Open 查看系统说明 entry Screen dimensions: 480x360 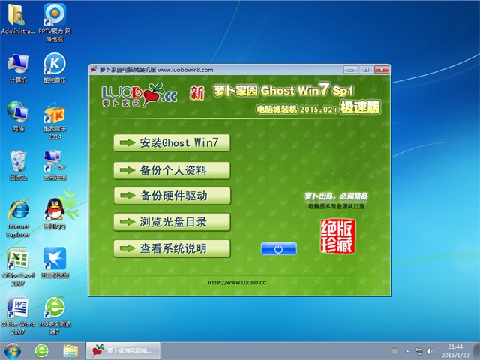click(x=171, y=247)
